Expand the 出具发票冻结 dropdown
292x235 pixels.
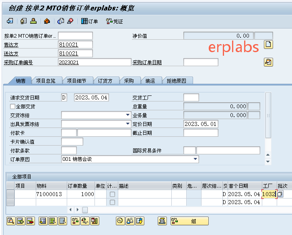128,124
